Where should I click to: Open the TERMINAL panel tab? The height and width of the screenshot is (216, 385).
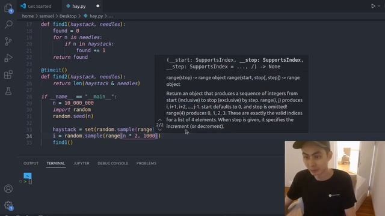(x=56, y=163)
